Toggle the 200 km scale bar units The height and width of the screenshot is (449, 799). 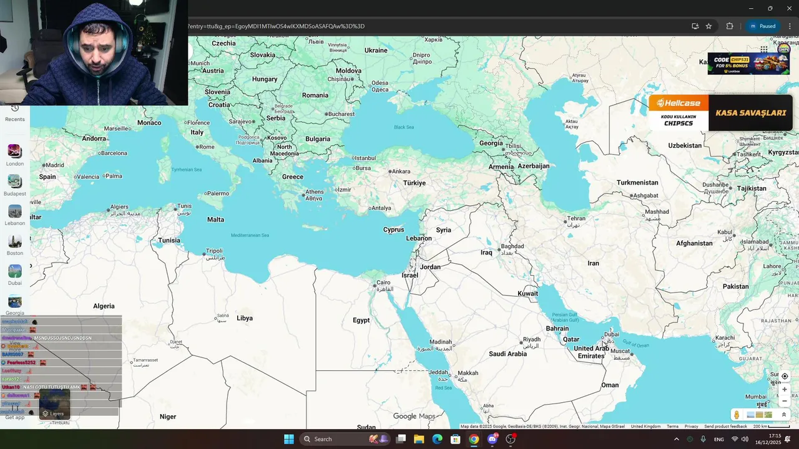(772, 427)
